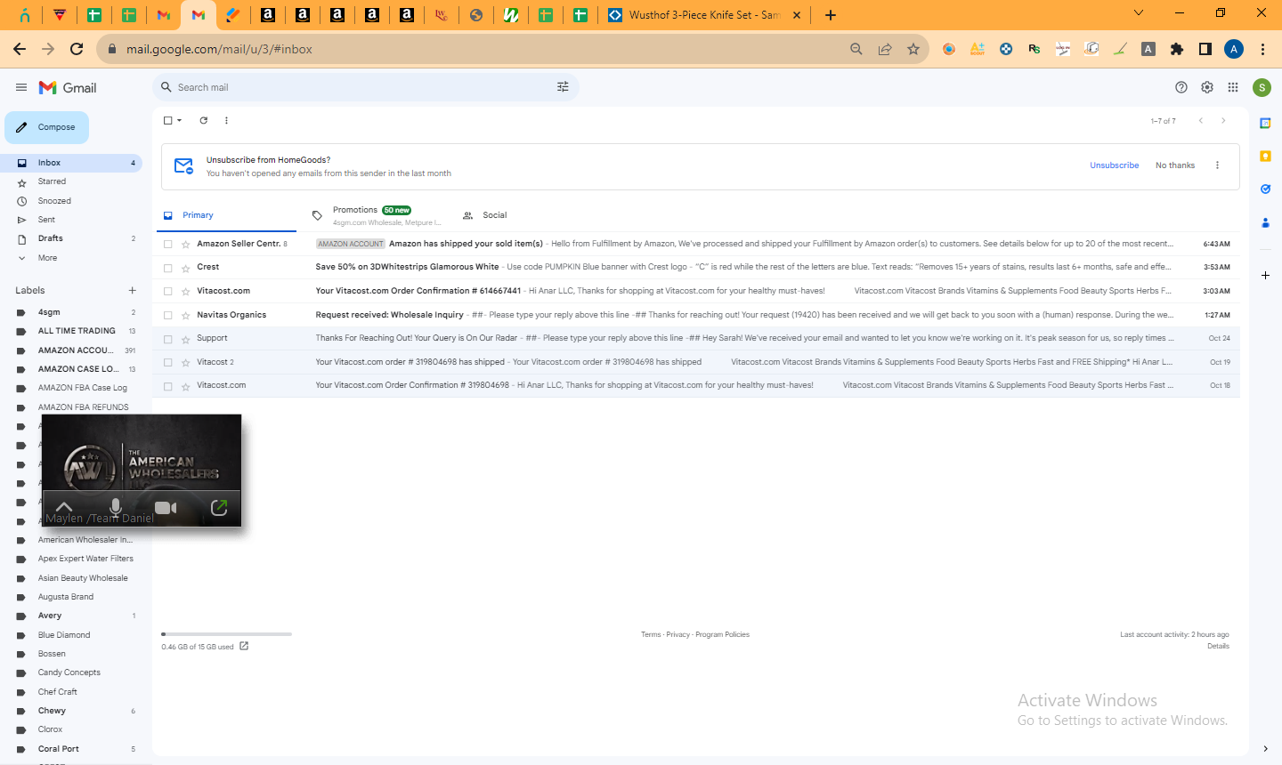Open the Terms link in footer
This screenshot has width=1282, height=765.
pos(651,634)
